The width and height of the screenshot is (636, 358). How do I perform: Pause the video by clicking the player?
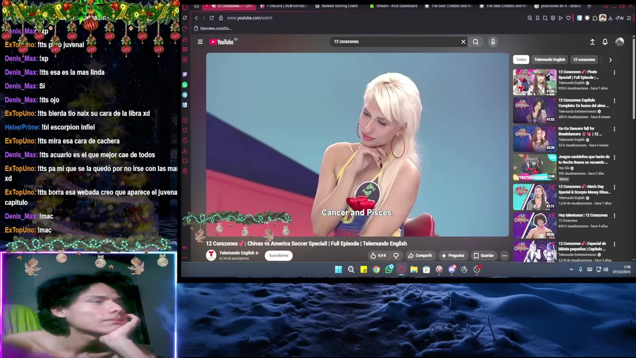click(357, 144)
